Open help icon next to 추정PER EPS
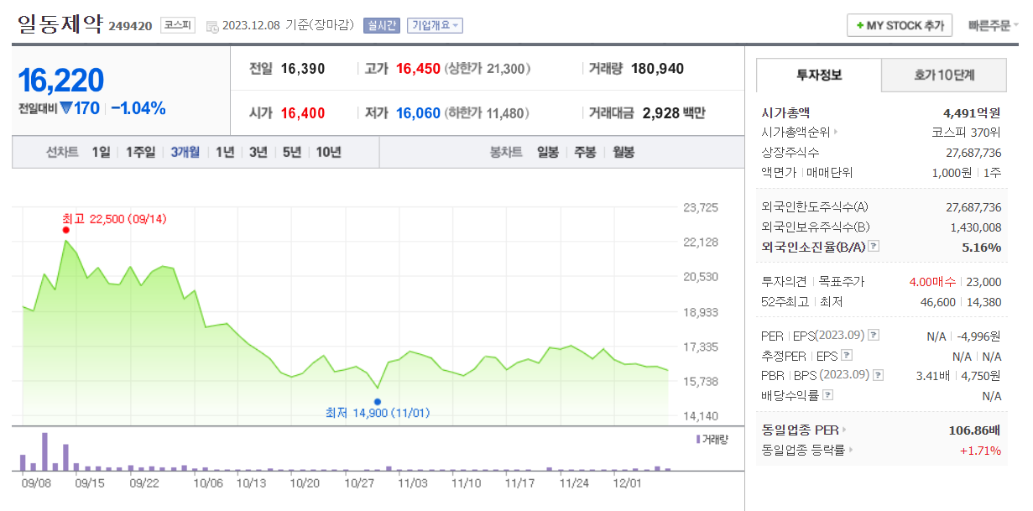This screenshot has height=511, width=1033. click(x=846, y=356)
